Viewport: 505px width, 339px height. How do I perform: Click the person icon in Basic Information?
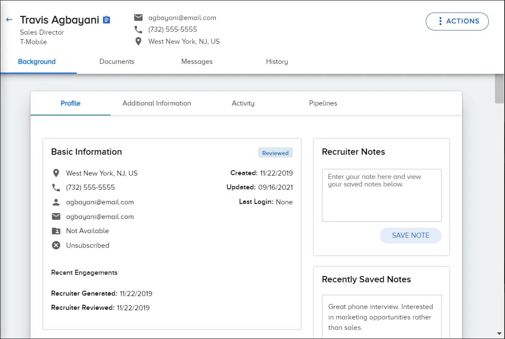[56, 202]
